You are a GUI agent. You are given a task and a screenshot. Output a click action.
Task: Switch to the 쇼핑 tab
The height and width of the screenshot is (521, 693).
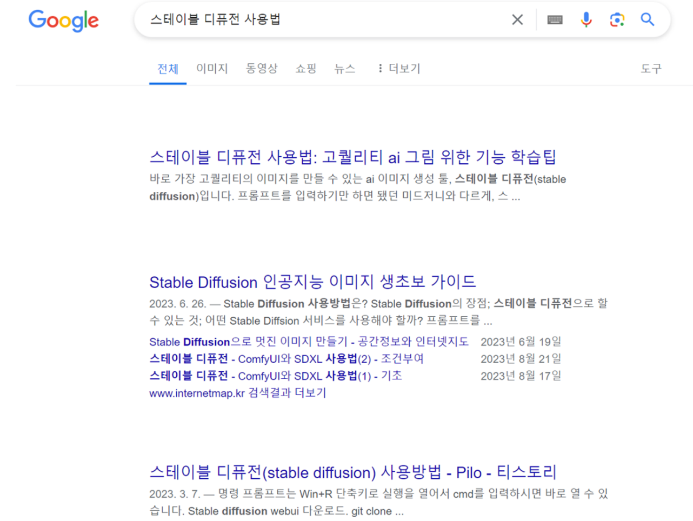(x=306, y=69)
